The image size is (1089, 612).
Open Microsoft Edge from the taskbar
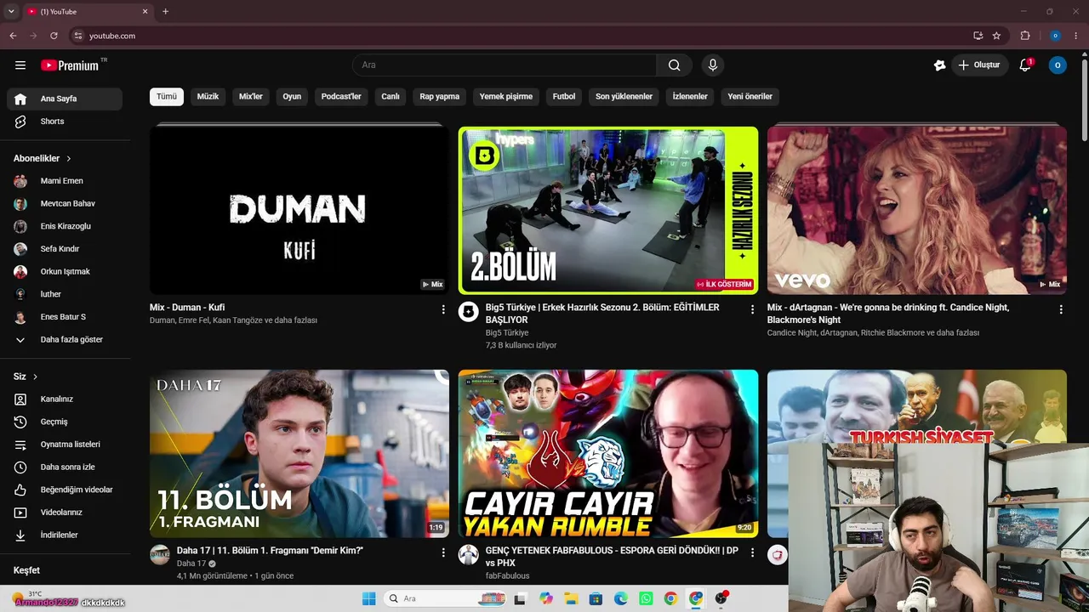pyautogui.click(x=621, y=598)
